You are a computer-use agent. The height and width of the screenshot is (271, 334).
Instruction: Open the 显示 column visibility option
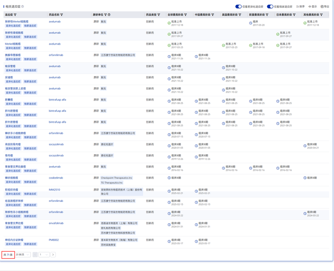click(x=313, y=7)
